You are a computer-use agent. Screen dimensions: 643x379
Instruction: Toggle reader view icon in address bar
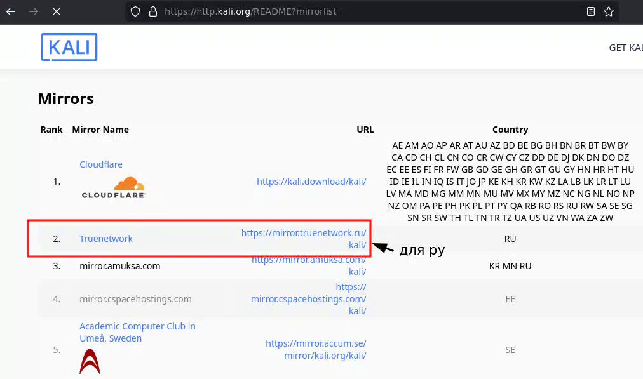tap(590, 11)
